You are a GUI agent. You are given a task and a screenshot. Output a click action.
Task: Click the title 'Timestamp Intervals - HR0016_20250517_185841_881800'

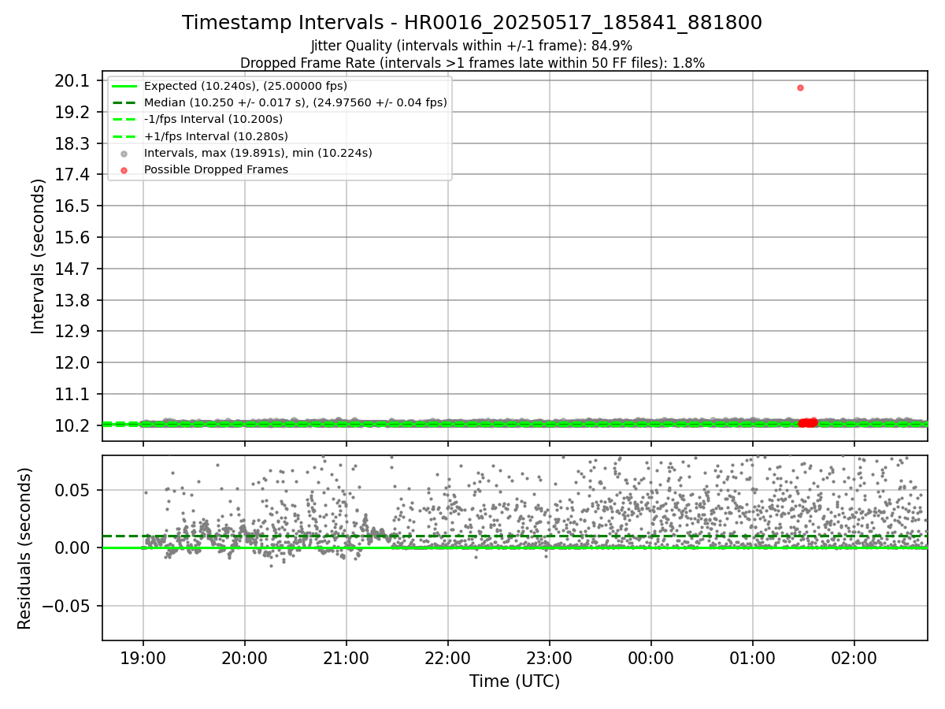coord(472,23)
